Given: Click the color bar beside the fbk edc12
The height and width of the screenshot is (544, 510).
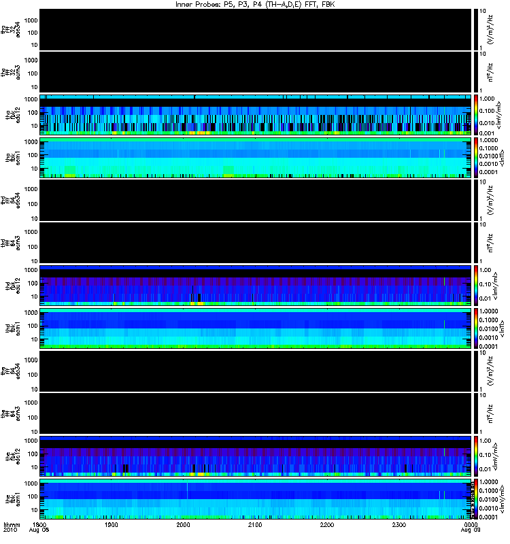Looking at the screenshot, I should coord(476,456).
